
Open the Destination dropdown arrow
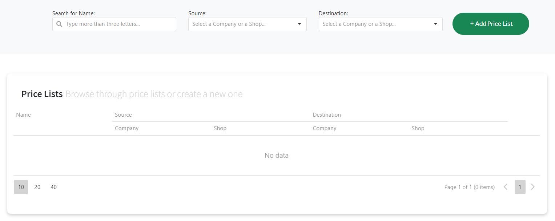pos(435,24)
